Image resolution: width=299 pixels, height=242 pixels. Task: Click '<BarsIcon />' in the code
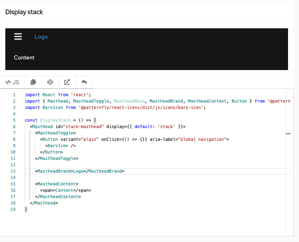click(60, 146)
